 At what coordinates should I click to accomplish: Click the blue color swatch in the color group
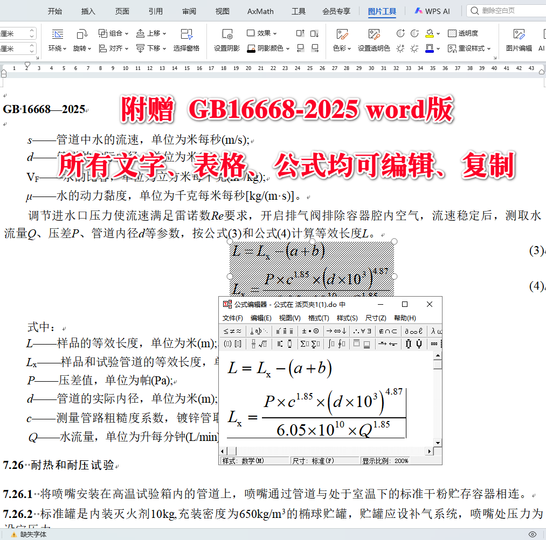(x=430, y=51)
